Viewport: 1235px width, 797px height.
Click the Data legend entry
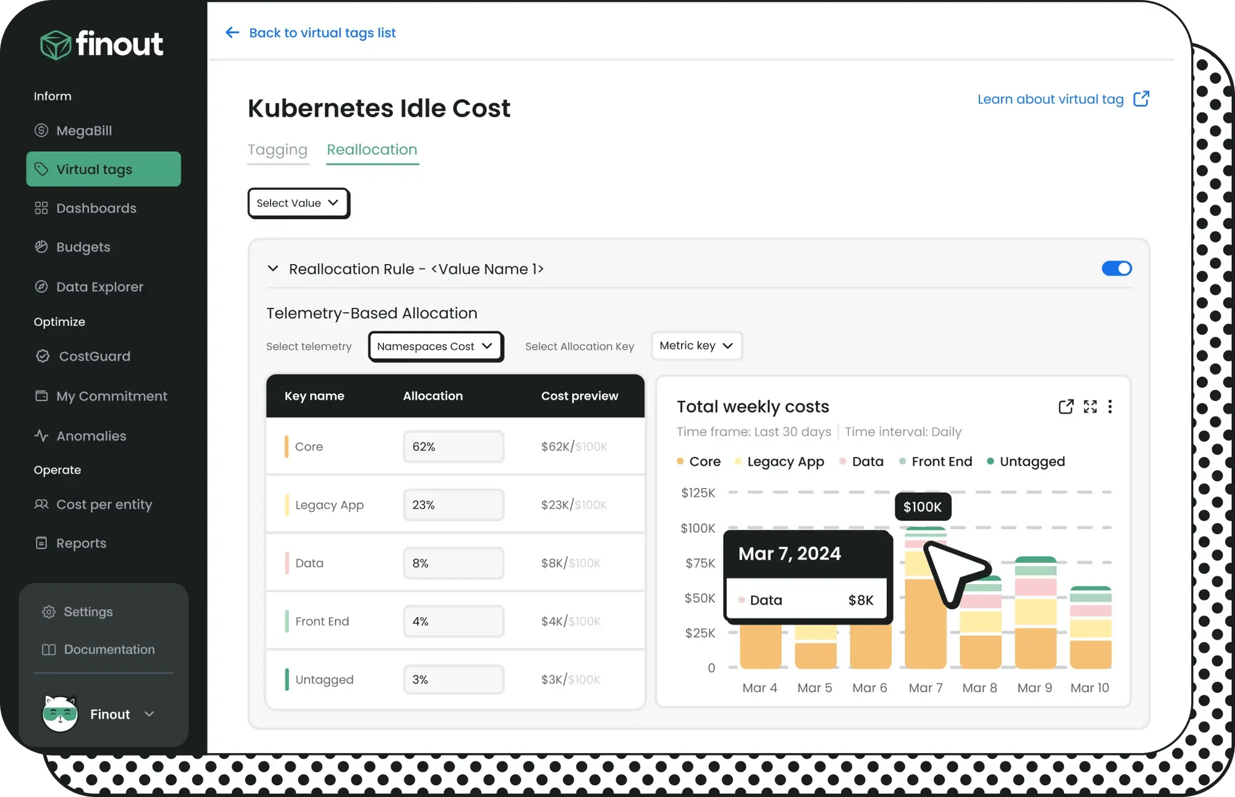tap(861, 461)
